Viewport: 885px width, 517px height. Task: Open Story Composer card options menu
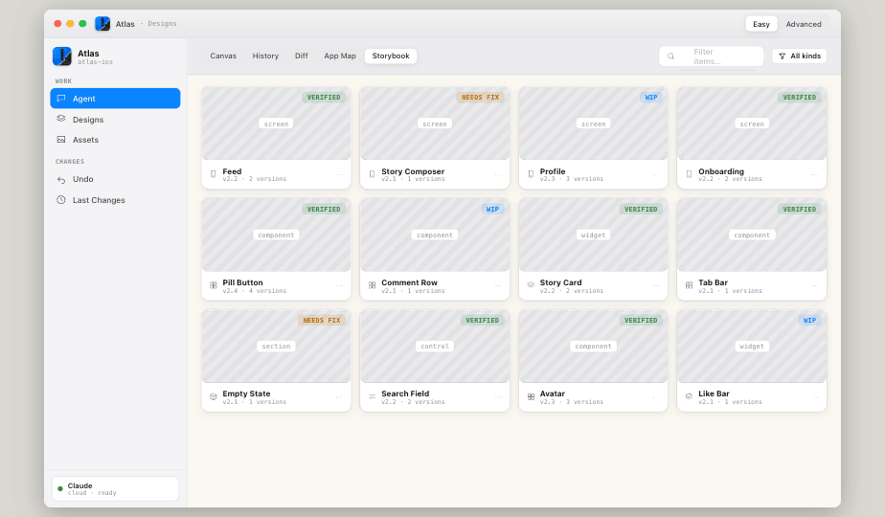[x=498, y=175]
